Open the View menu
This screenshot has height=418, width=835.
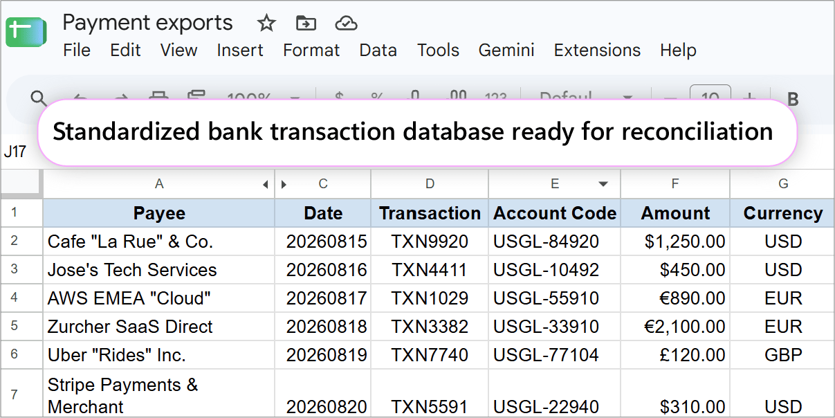178,51
